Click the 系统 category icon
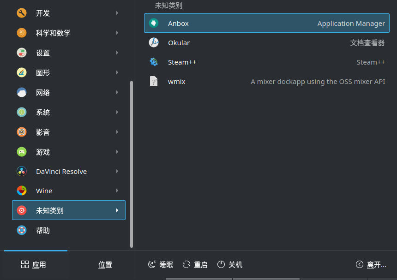The image size is (397, 280). pyautogui.click(x=21, y=112)
